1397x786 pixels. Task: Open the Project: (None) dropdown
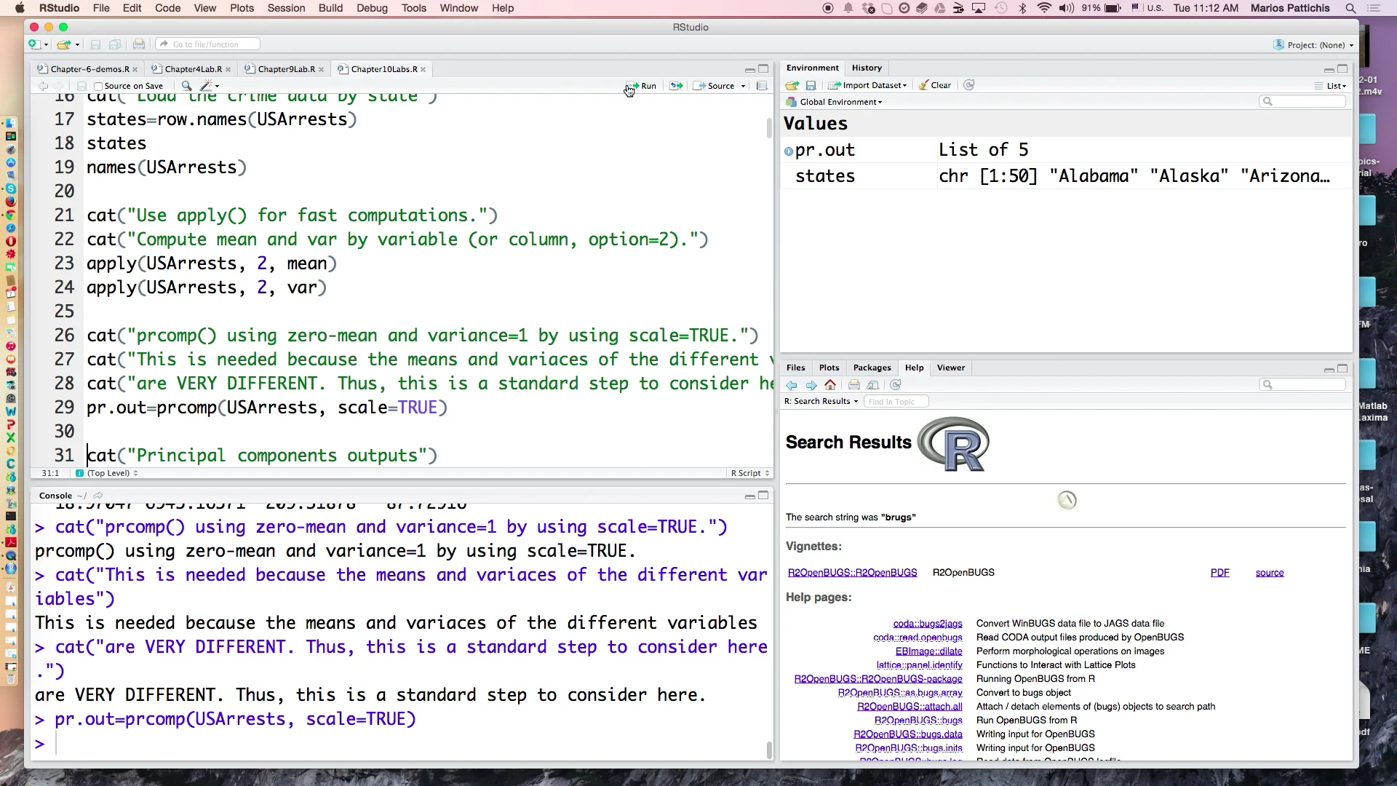[x=1314, y=45]
